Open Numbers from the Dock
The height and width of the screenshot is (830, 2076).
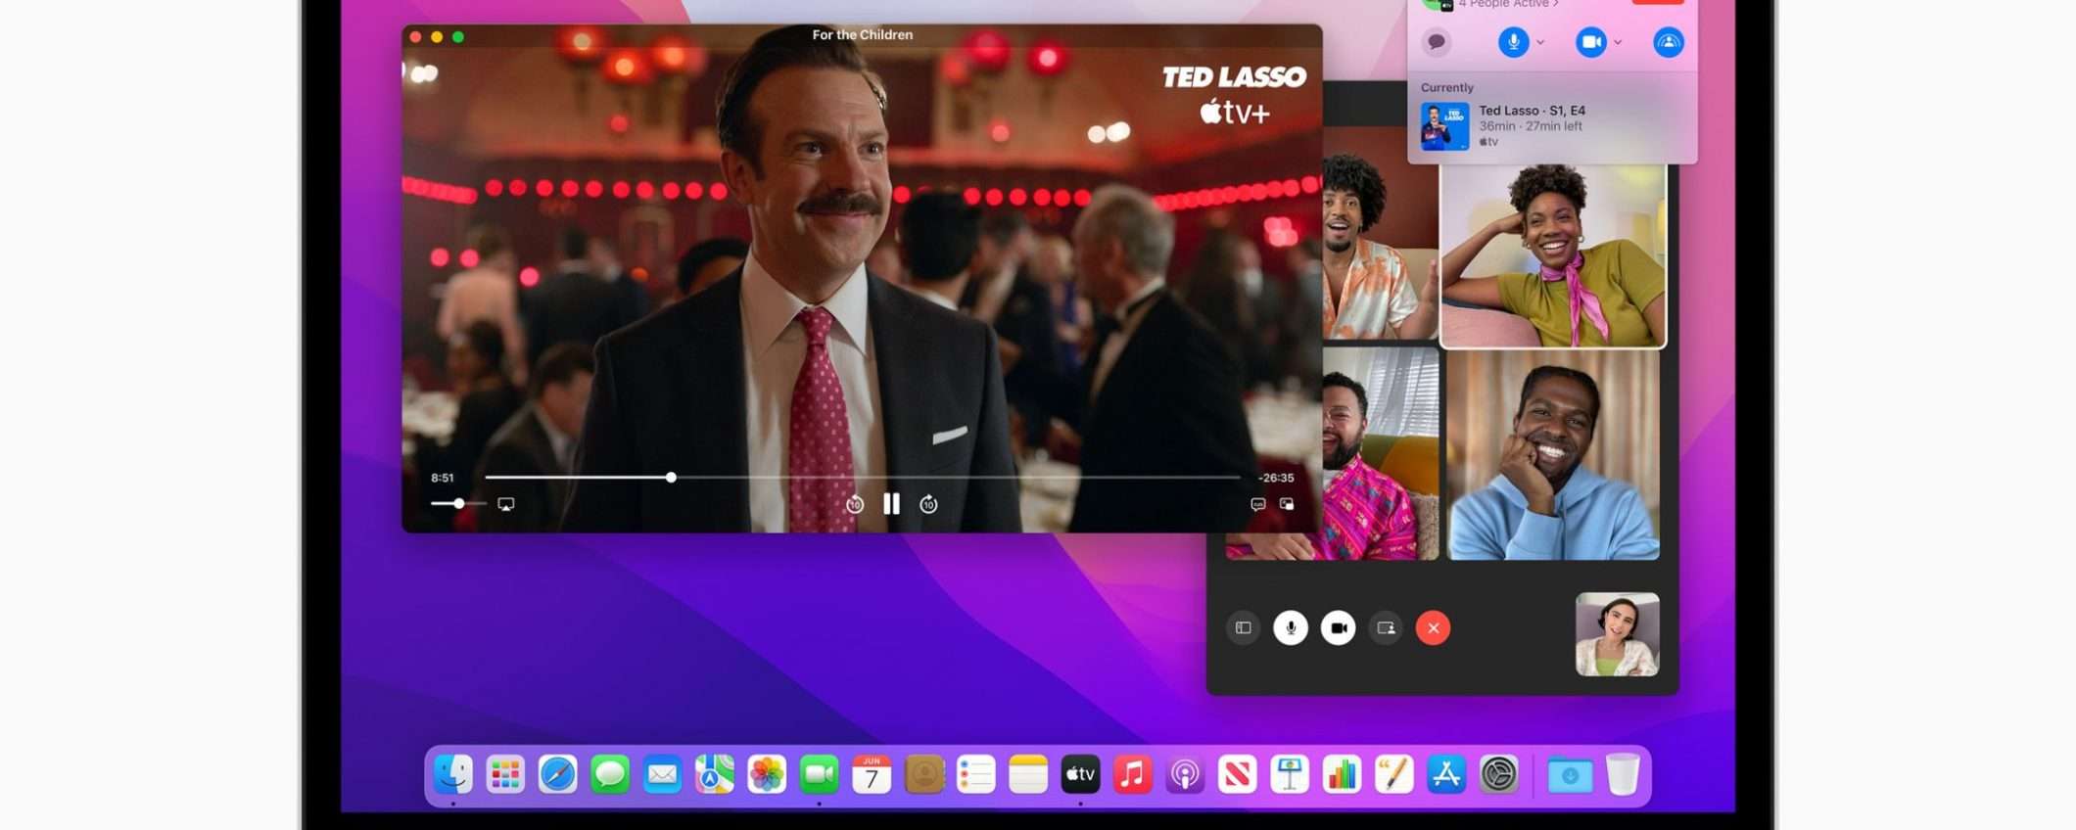[1342, 775]
